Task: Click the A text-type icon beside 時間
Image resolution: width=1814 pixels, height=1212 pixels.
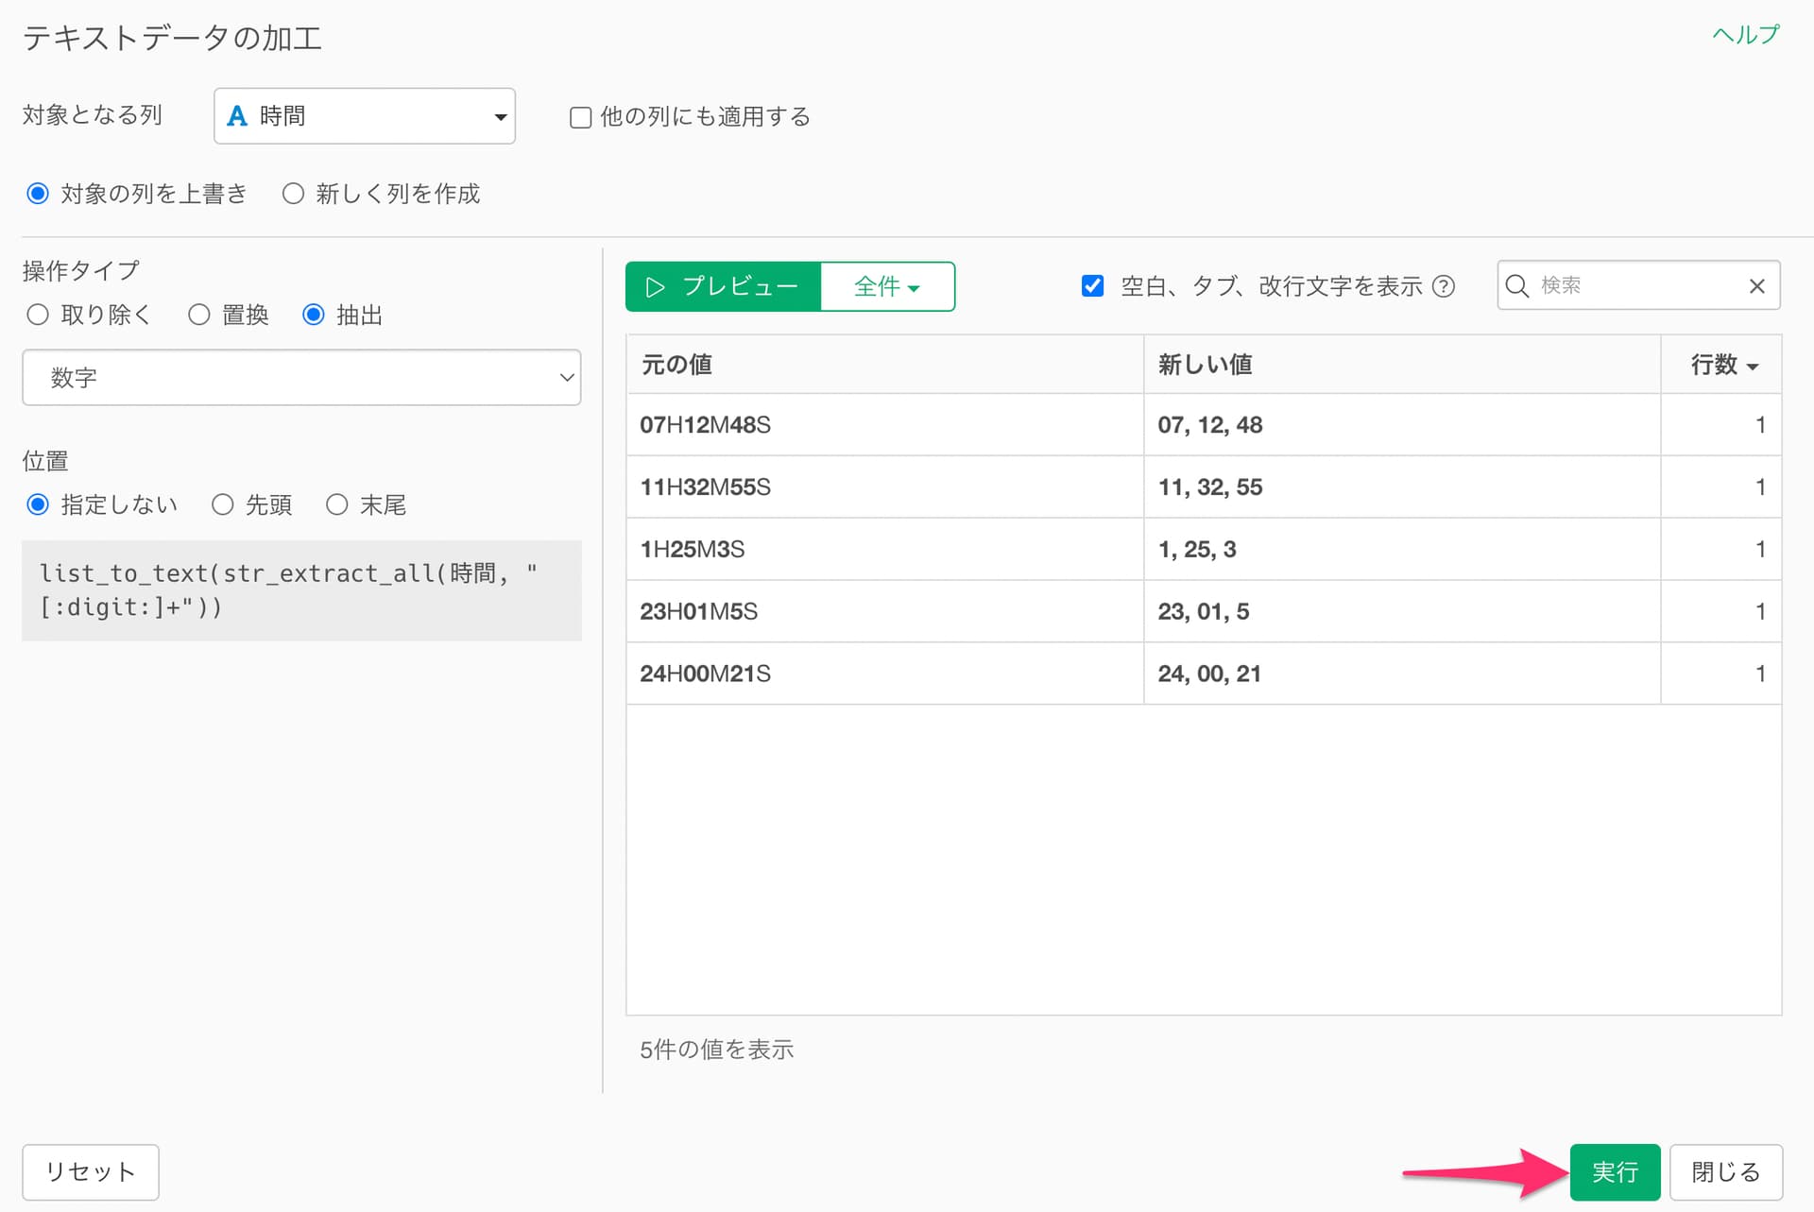Action: click(237, 116)
